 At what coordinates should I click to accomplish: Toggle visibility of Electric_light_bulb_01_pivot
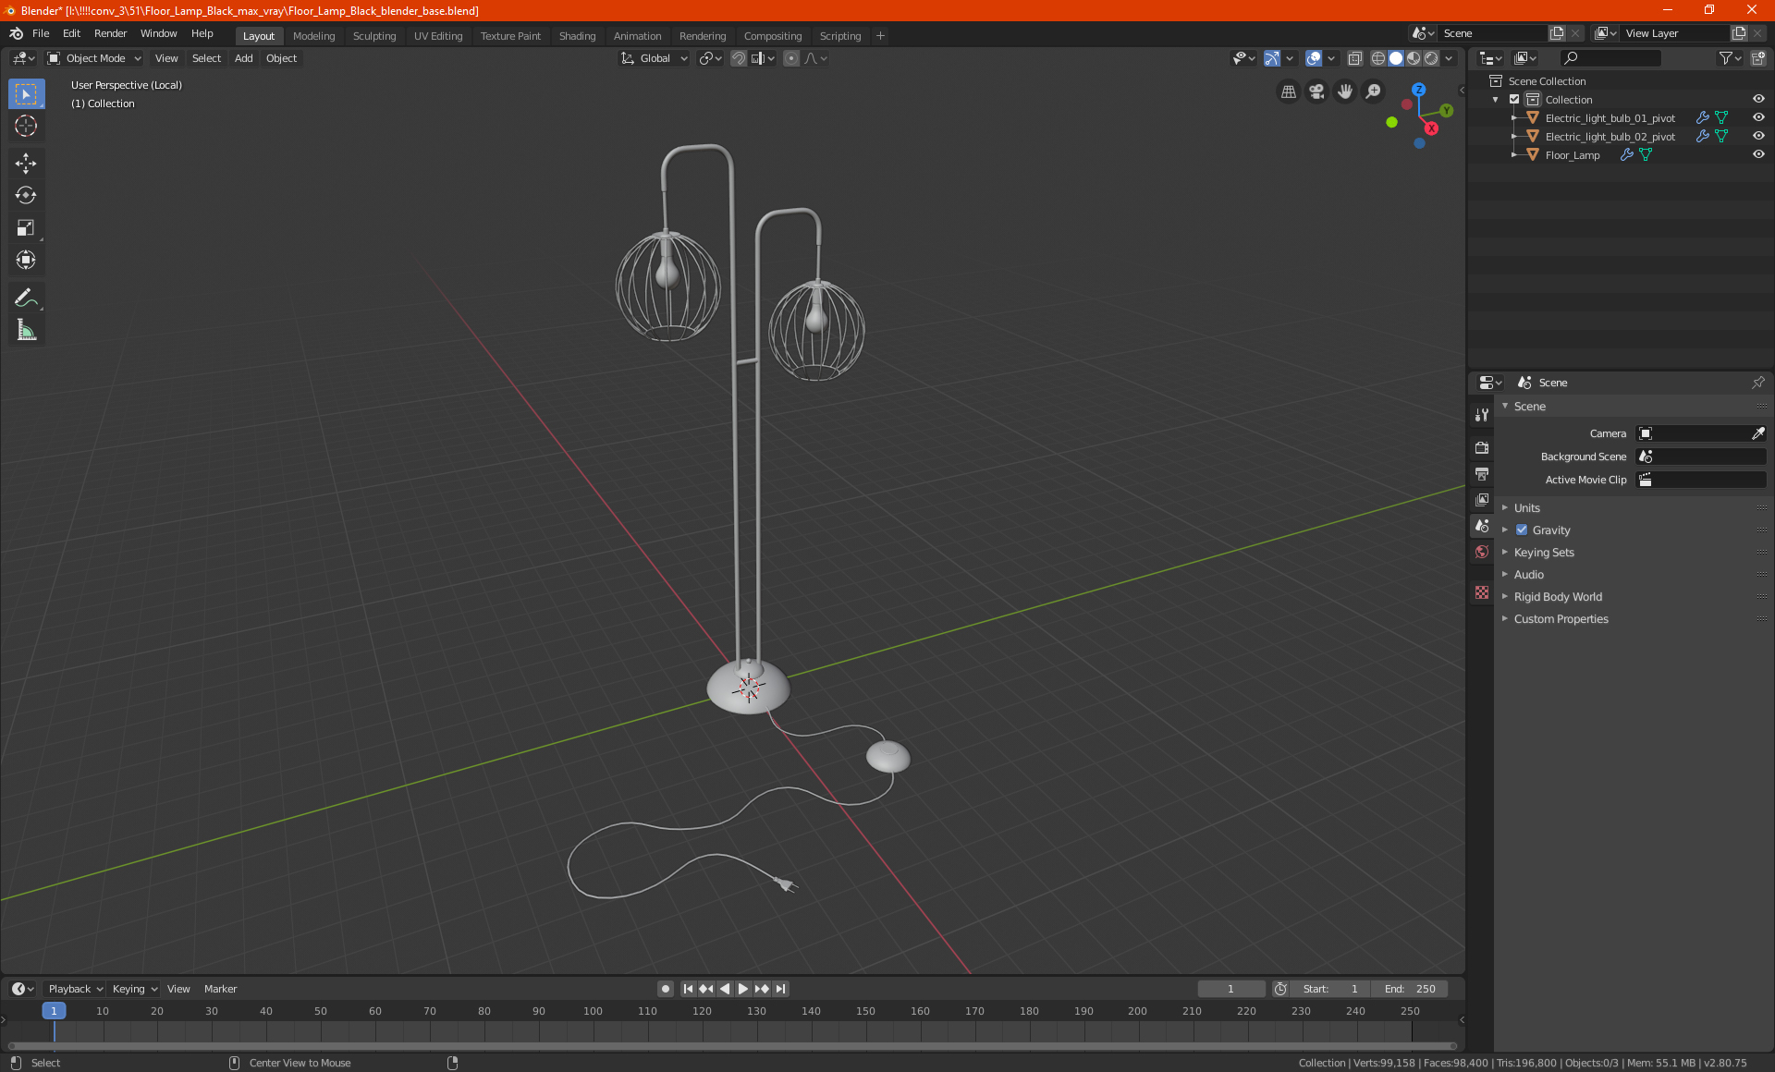click(1758, 118)
